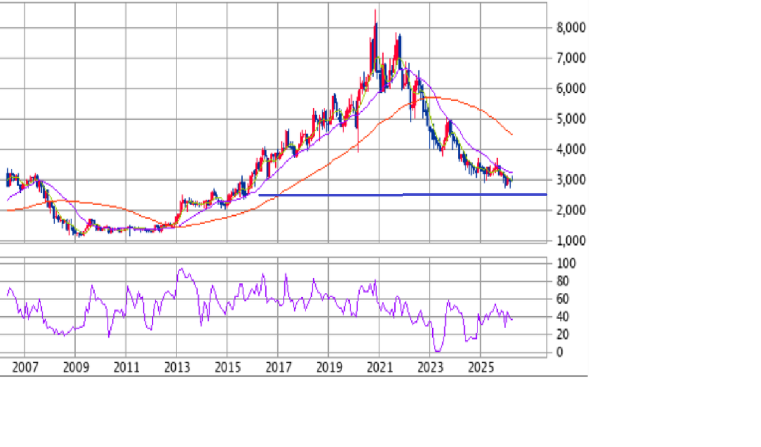Image resolution: width=761 pixels, height=447 pixels.
Task: Click the blue horizontal support line
Action: point(404,194)
